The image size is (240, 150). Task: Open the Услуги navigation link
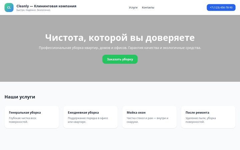click(x=133, y=7)
